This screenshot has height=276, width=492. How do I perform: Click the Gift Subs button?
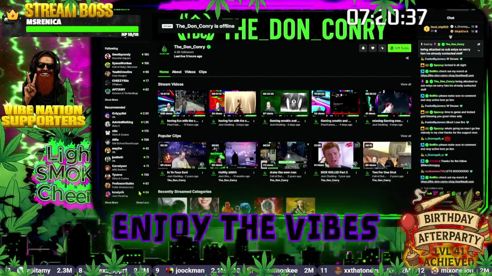point(399,48)
